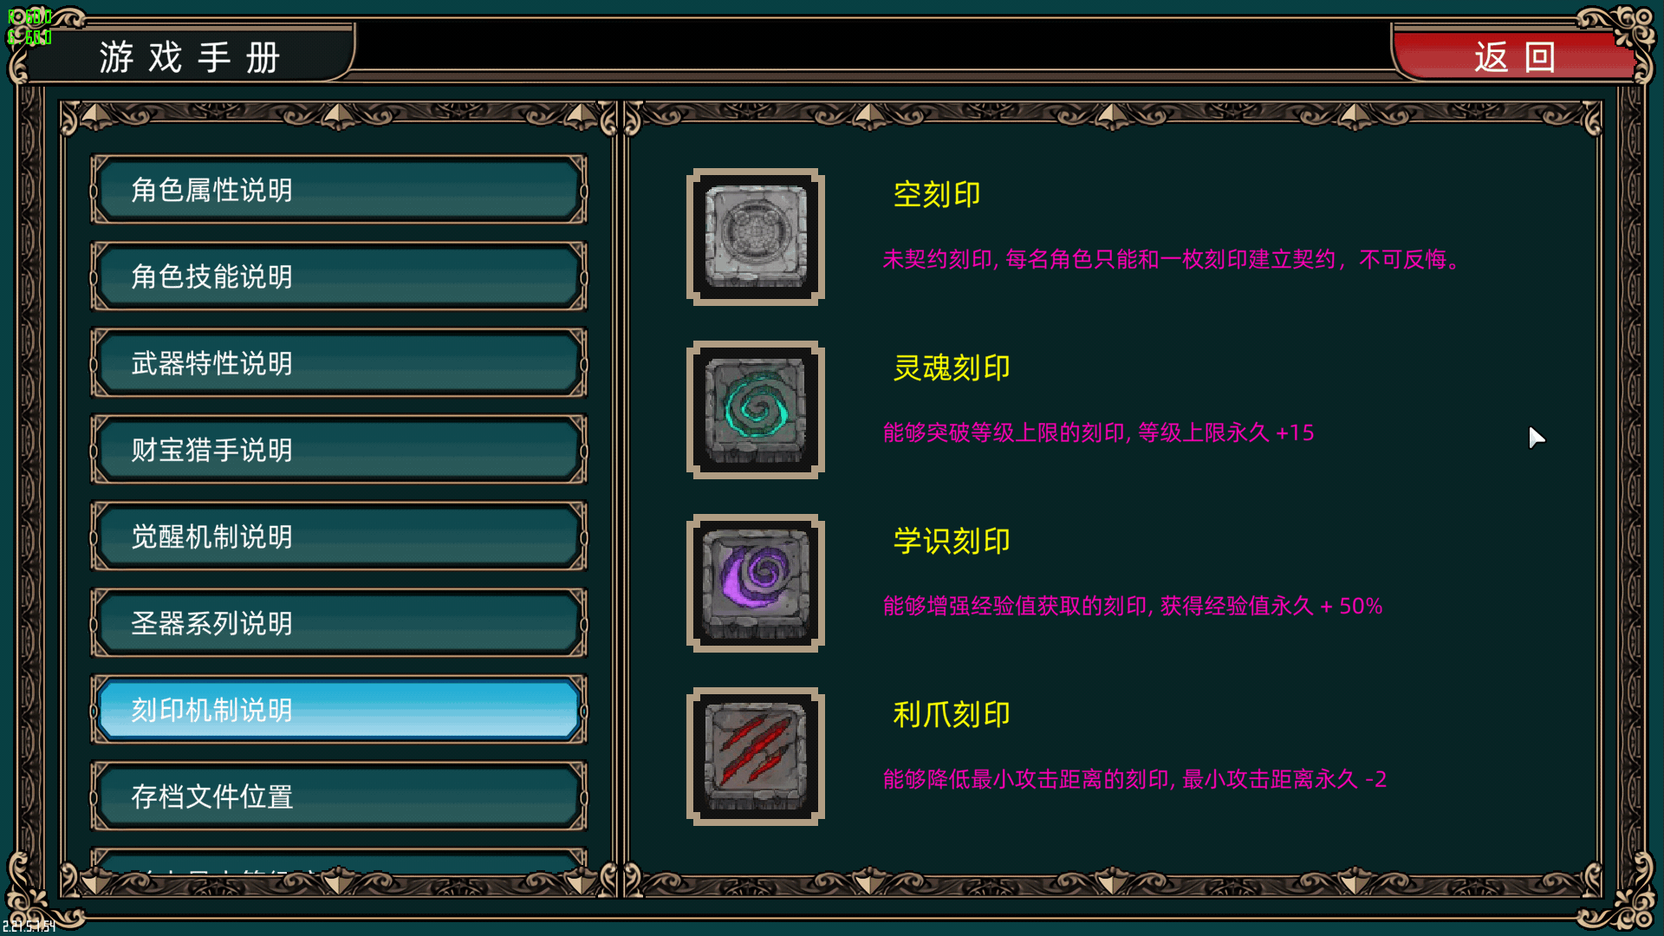
Task: Select 武器特性说明 in the sidebar
Action: click(x=339, y=363)
